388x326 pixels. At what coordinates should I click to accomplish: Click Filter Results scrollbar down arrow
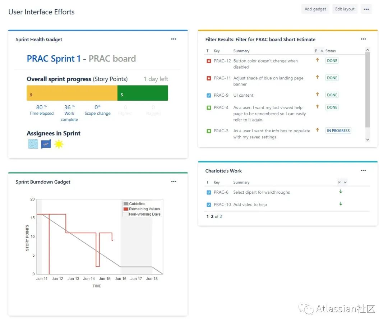coord(368,139)
